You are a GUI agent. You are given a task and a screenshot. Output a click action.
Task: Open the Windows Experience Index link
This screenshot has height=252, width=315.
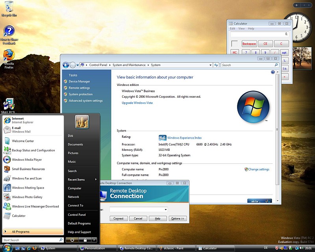coord(184,138)
